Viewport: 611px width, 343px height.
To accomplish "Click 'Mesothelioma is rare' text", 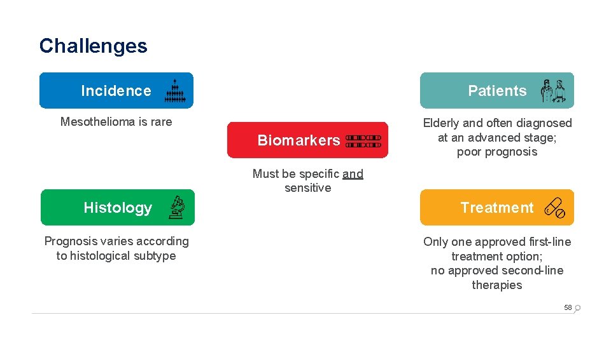I will [x=116, y=122].
